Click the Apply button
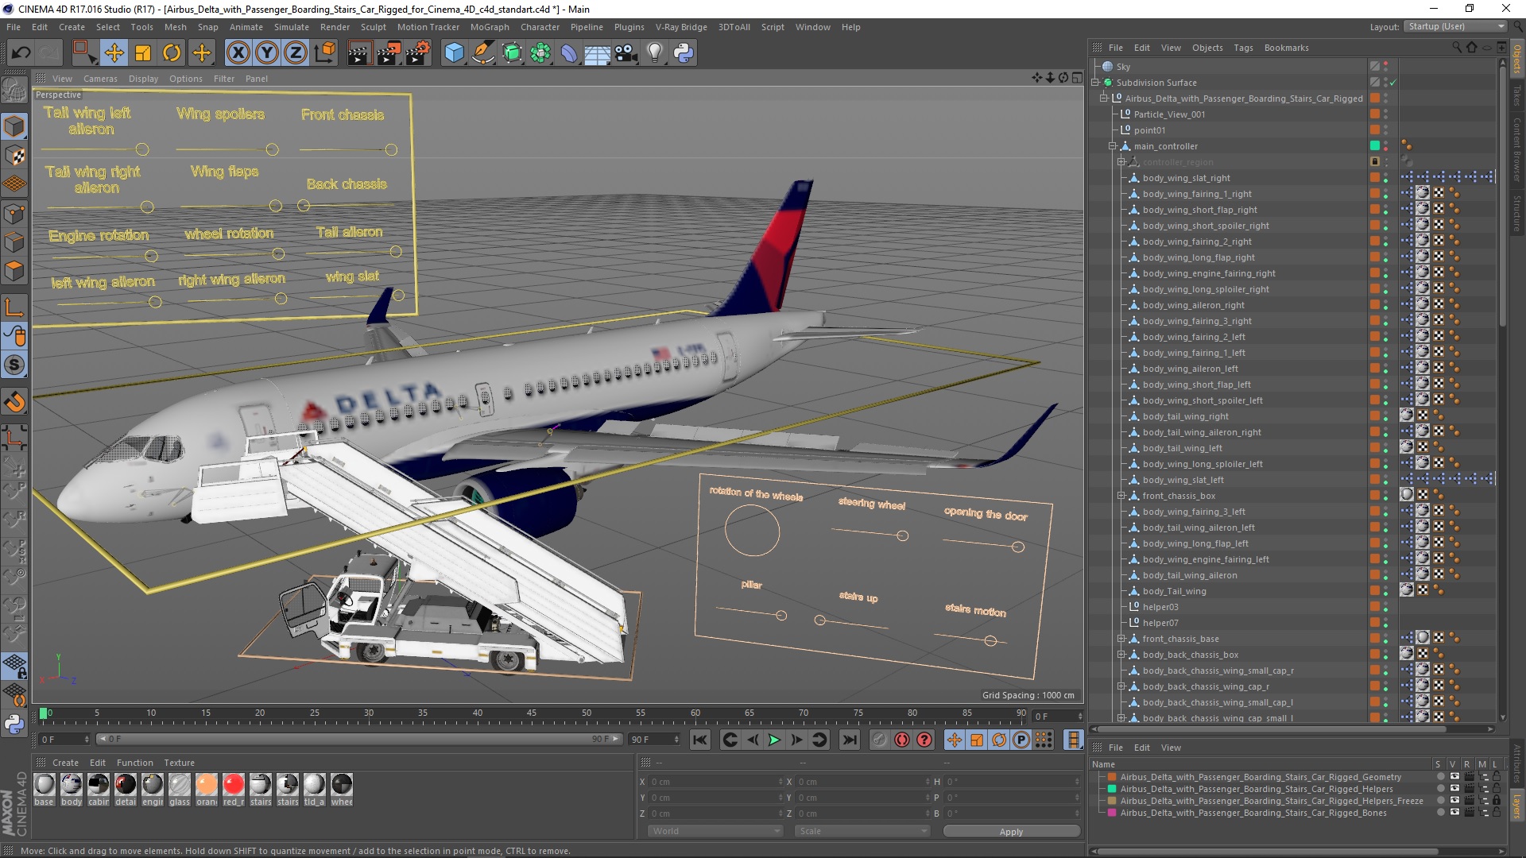Viewport: 1526px width, 858px height. [x=1011, y=831]
